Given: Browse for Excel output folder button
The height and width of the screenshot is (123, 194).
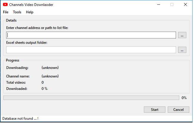Looking at the screenshot, I should coord(182,50).
